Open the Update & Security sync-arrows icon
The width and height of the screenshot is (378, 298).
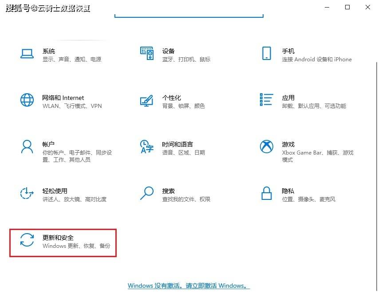click(27, 240)
